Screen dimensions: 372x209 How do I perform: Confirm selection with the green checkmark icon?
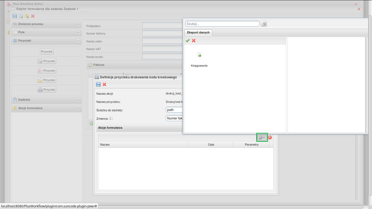tap(188, 41)
